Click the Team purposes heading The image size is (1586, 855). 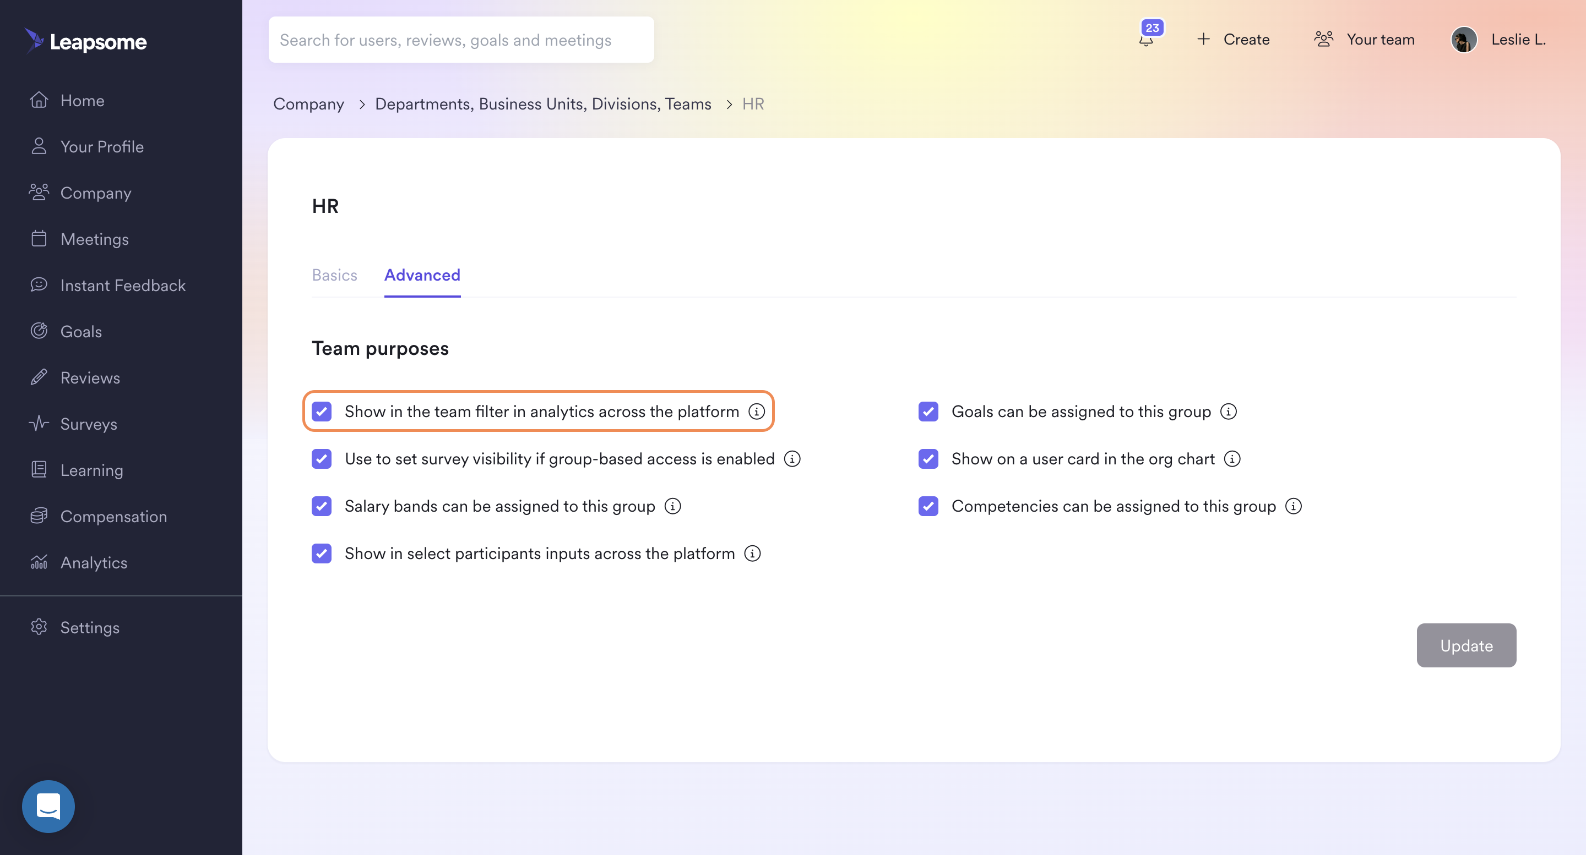[380, 348]
